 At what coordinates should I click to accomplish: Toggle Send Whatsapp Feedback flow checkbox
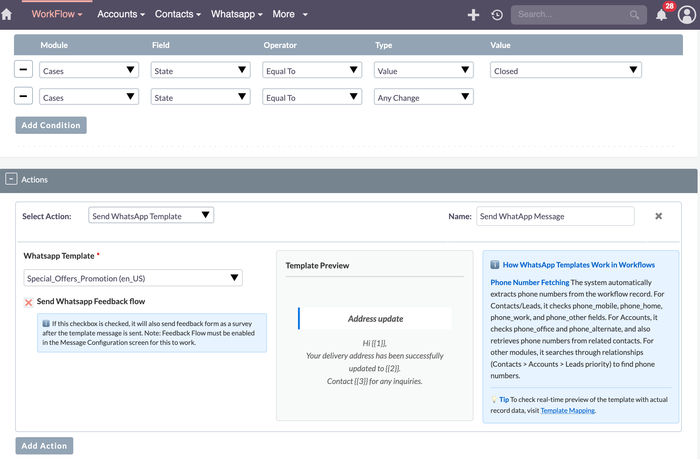[29, 302]
